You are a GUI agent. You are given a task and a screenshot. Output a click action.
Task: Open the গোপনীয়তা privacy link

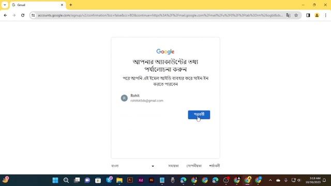pyautogui.click(x=194, y=166)
